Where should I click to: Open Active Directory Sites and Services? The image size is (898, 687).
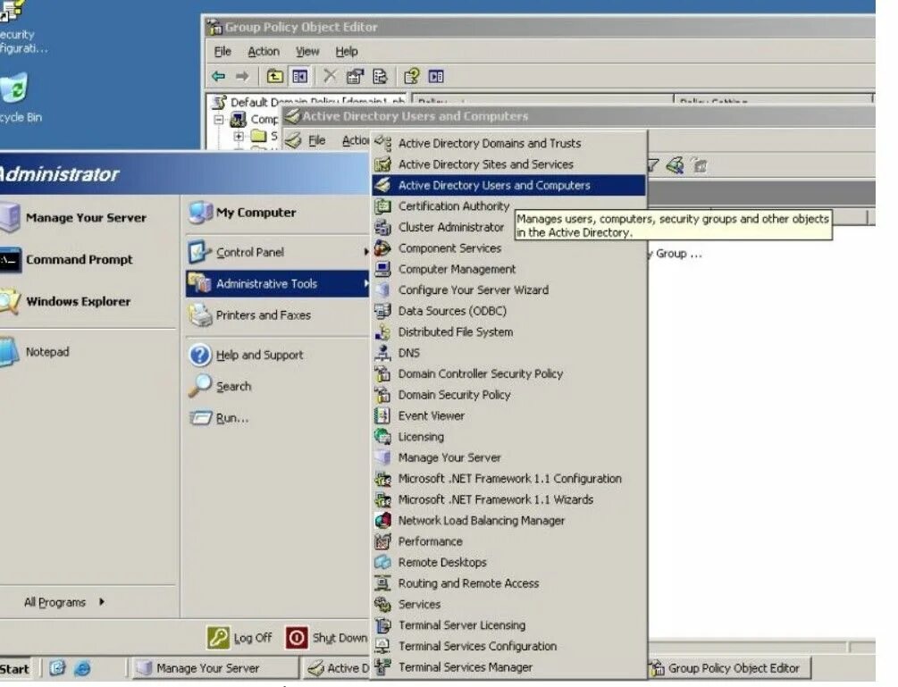pos(508,164)
